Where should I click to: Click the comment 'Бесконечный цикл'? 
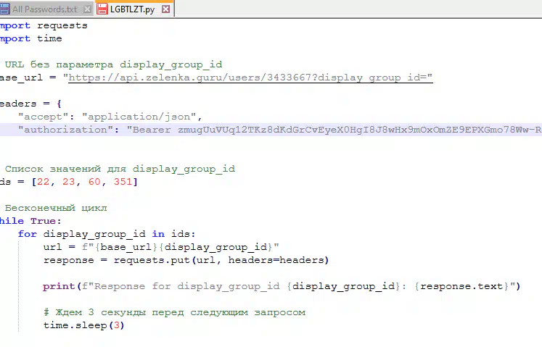tap(56, 208)
